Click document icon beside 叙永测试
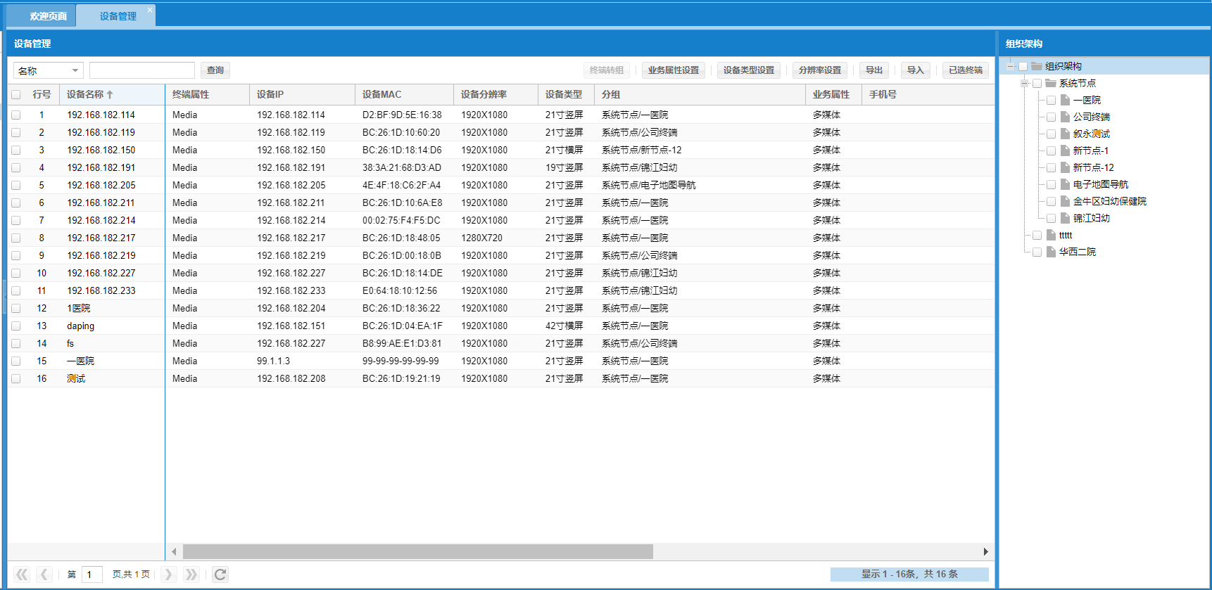The height and width of the screenshot is (590, 1212). pos(1065,134)
